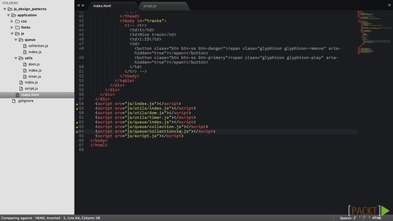Click line number 41 in gutter
The width and height of the screenshot is (393, 221).
pyautogui.click(x=81, y=17)
